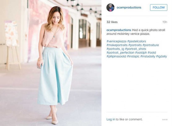Click the 19h post timestamp
This screenshot has height=126, width=172.
tap(165, 22)
